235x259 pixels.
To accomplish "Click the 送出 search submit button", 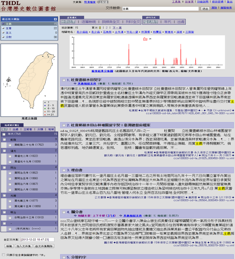I will click(x=205, y=8).
